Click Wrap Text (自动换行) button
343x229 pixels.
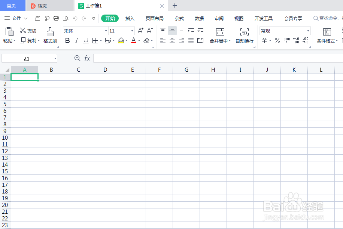(245, 36)
